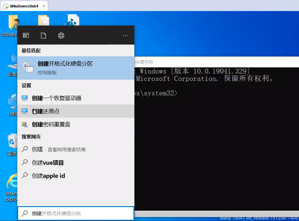Viewport: 299px width, 221px height.
Task: Search the web for 创建
Action: (76, 149)
